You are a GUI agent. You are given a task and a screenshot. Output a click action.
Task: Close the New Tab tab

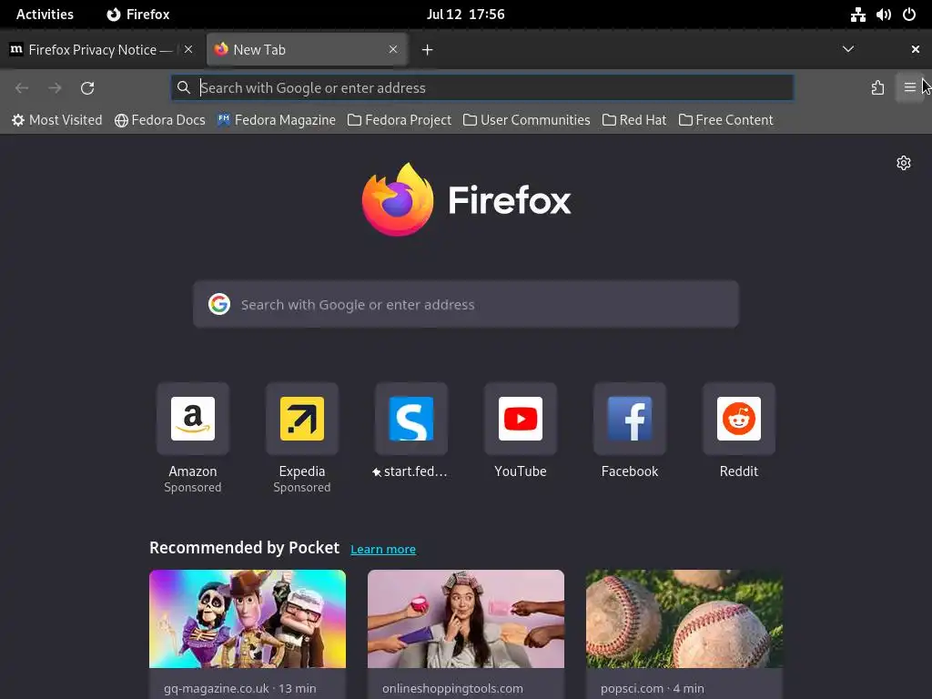(x=393, y=49)
